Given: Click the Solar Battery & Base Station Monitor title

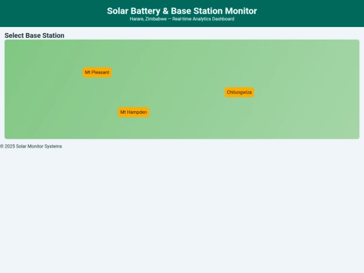Looking at the screenshot, I should [x=182, y=11].
